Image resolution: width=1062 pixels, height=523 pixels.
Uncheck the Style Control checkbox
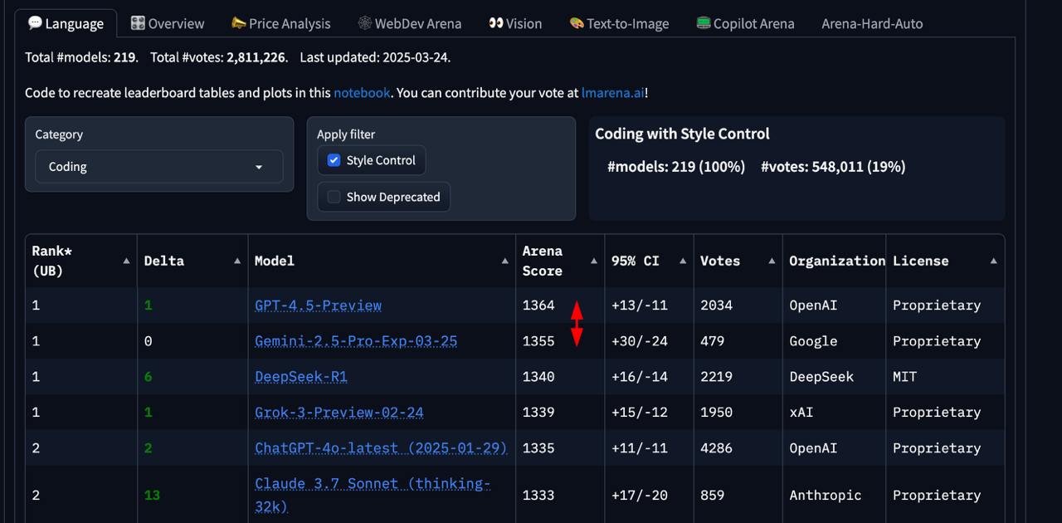click(334, 160)
